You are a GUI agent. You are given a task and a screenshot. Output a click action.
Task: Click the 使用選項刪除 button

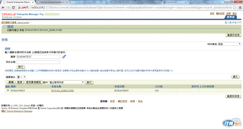pyautogui.click(x=33, y=82)
